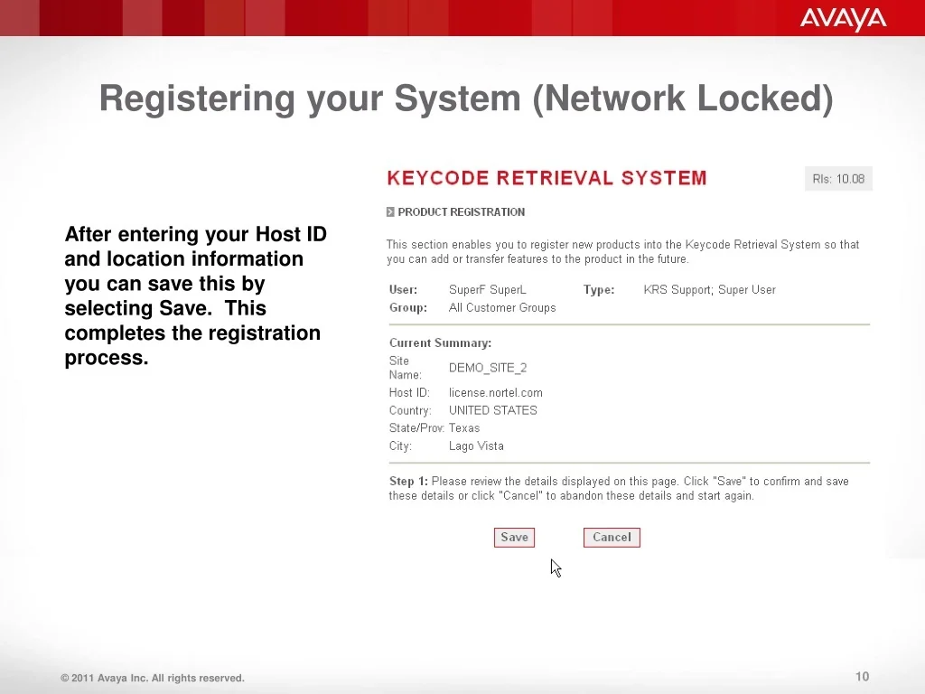Viewport: 925px width, 694px height.
Task: Select the All Customer Groups value
Action: tap(502, 307)
